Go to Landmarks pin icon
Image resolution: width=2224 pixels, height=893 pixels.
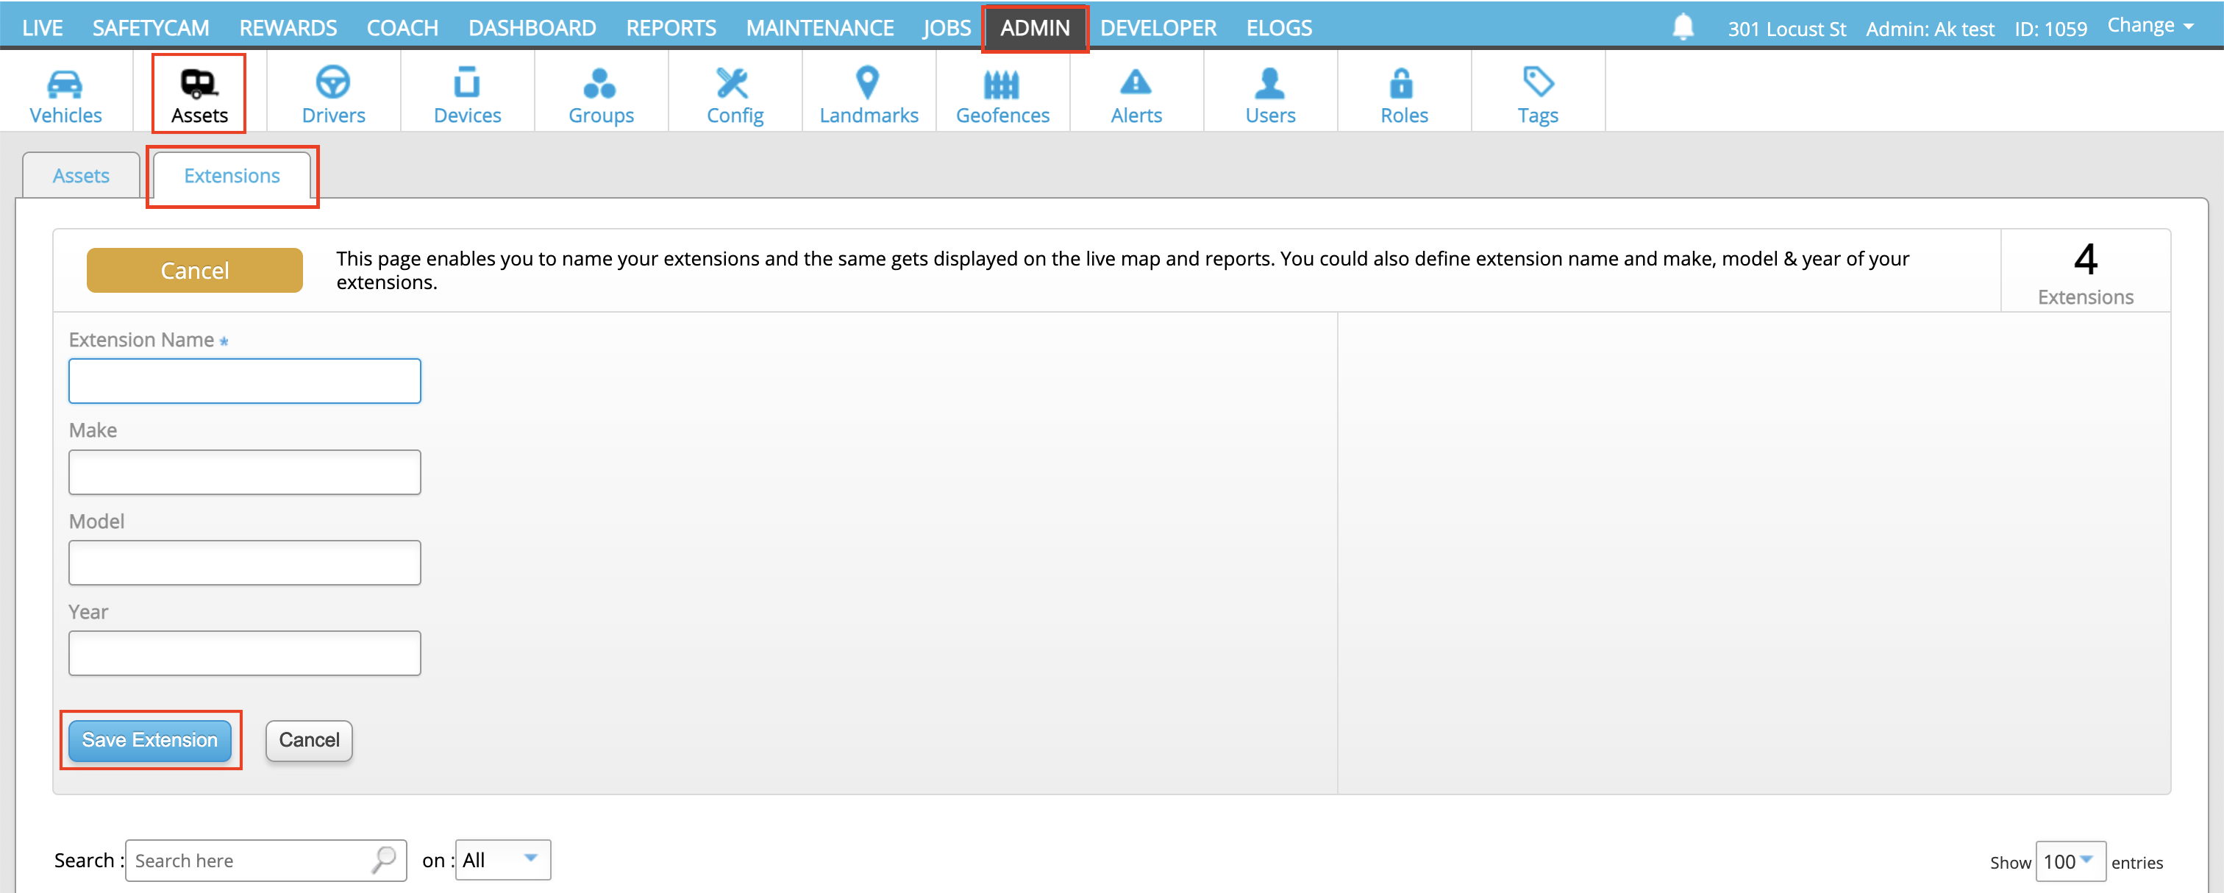868,84
